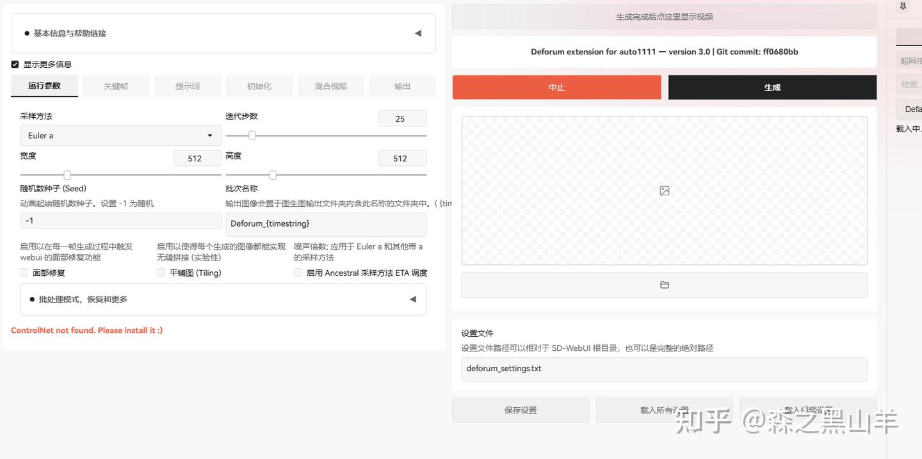Image resolution: width=922 pixels, height=459 pixels.
Task: Click the pin icon at top right
Action: pos(903,6)
